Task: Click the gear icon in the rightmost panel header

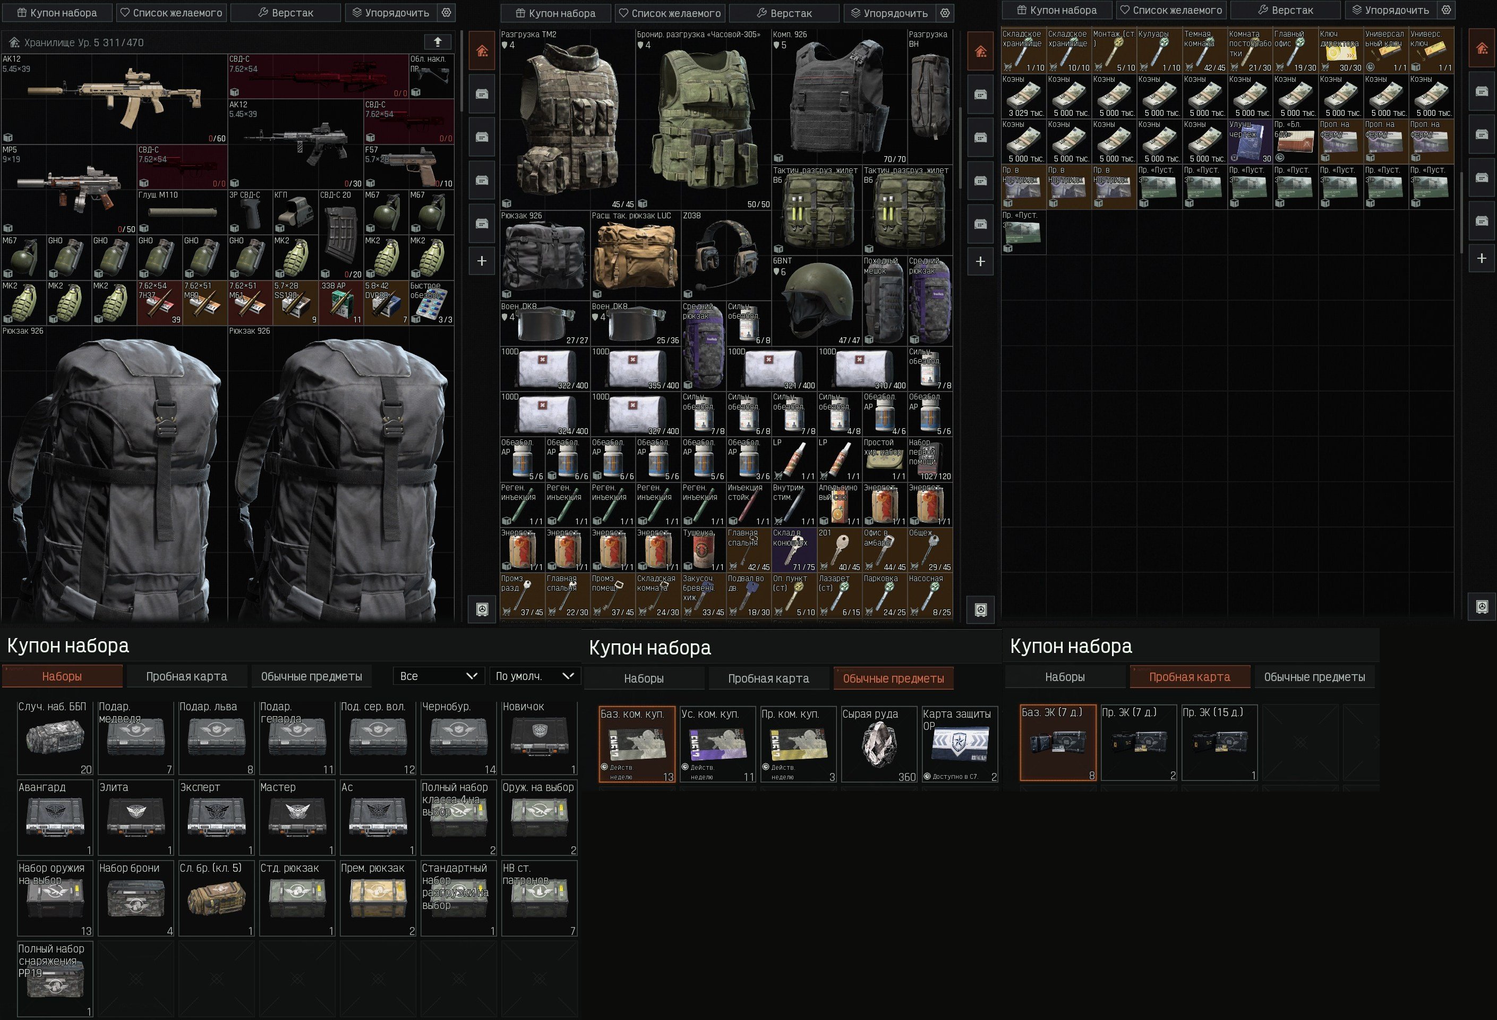Action: [x=1446, y=10]
